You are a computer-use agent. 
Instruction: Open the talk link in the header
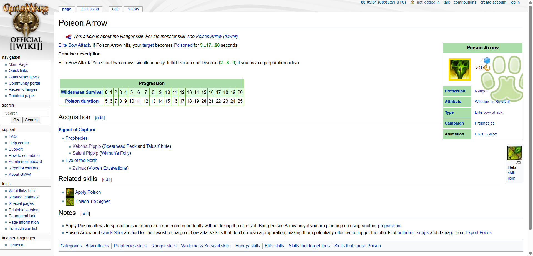point(446,2)
